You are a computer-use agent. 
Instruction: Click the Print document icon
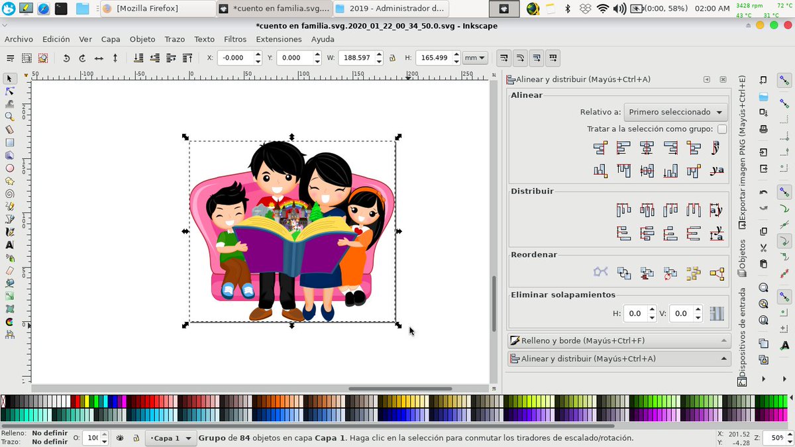point(764,128)
